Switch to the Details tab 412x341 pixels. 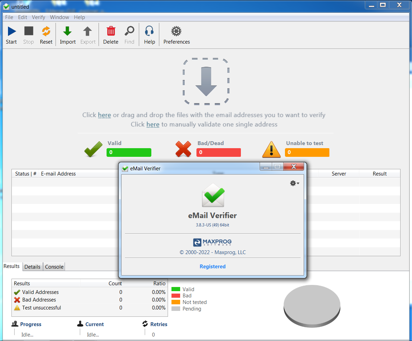[32, 267]
